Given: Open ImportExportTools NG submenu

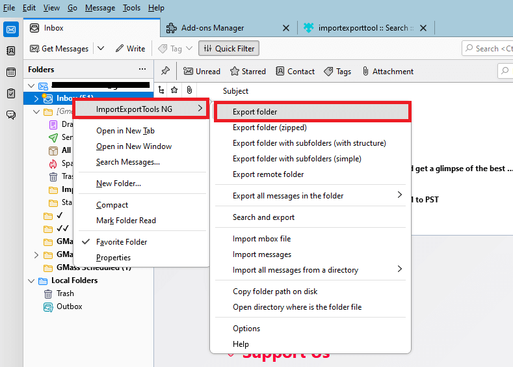Looking at the screenshot, I should coord(141,109).
